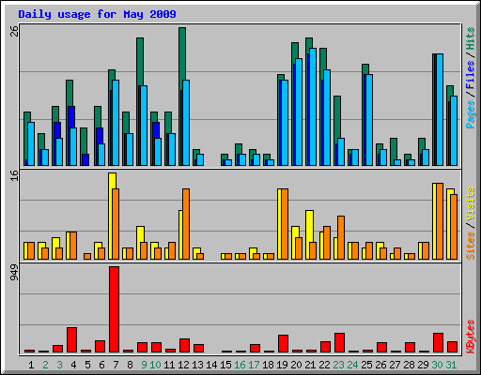Click the day 31 label on the axis
This screenshot has height=375, width=481.
451,365
